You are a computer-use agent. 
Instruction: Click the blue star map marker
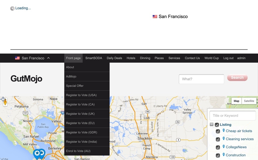pyautogui.click(x=37, y=153)
